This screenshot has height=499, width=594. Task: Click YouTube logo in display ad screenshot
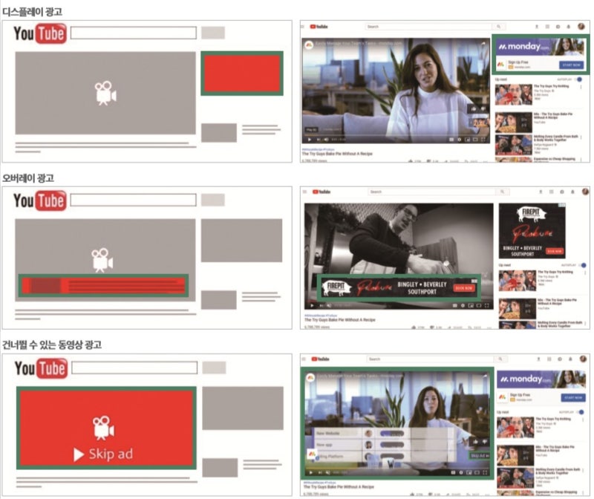(319, 27)
